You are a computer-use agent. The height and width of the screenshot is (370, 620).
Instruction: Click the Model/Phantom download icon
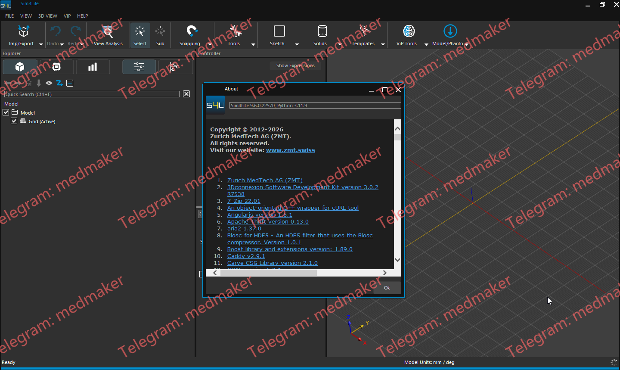pos(450,31)
